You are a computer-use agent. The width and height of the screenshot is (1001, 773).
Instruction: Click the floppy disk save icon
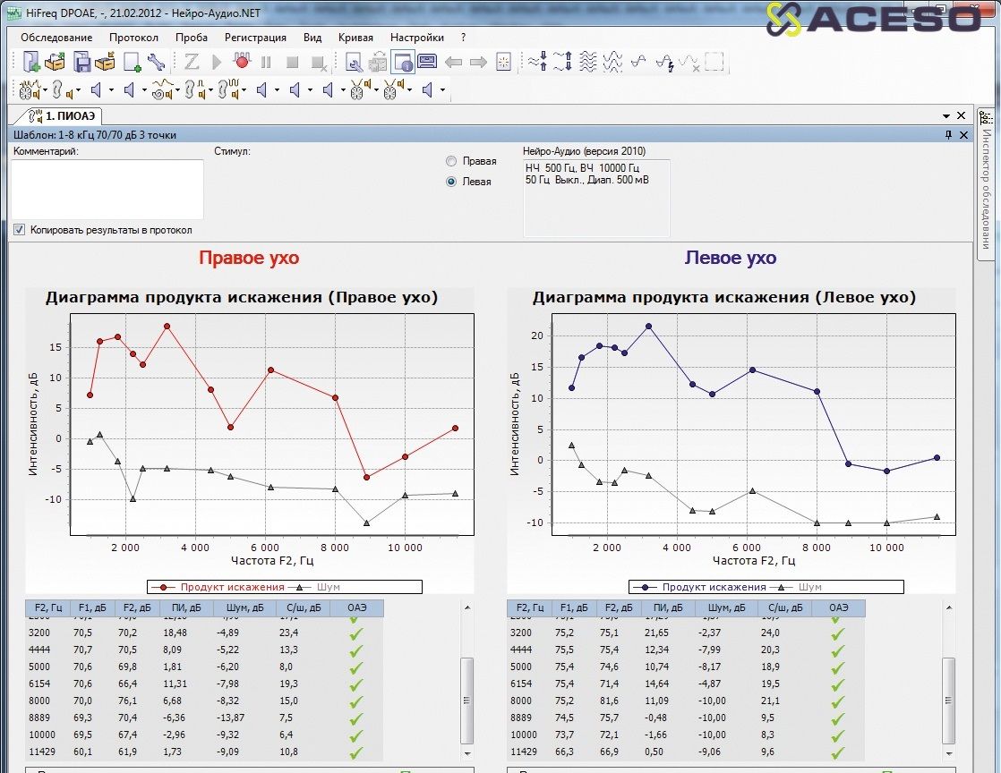coord(81,63)
